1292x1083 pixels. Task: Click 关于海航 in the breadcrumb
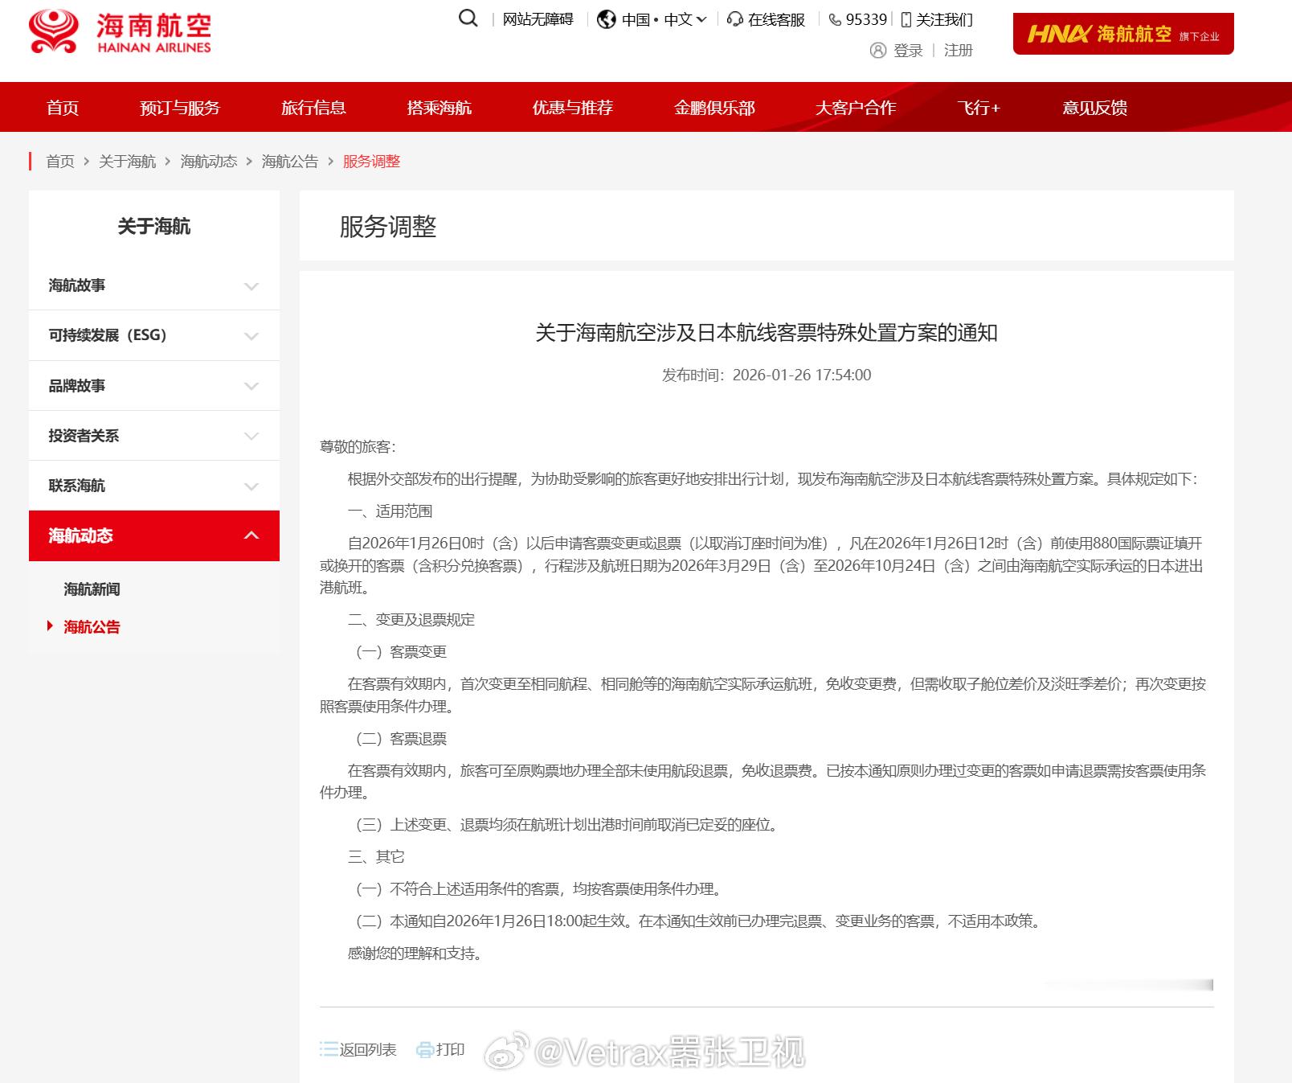pos(127,162)
